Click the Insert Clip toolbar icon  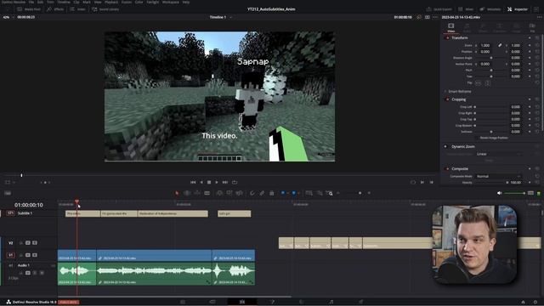[x=219, y=193]
